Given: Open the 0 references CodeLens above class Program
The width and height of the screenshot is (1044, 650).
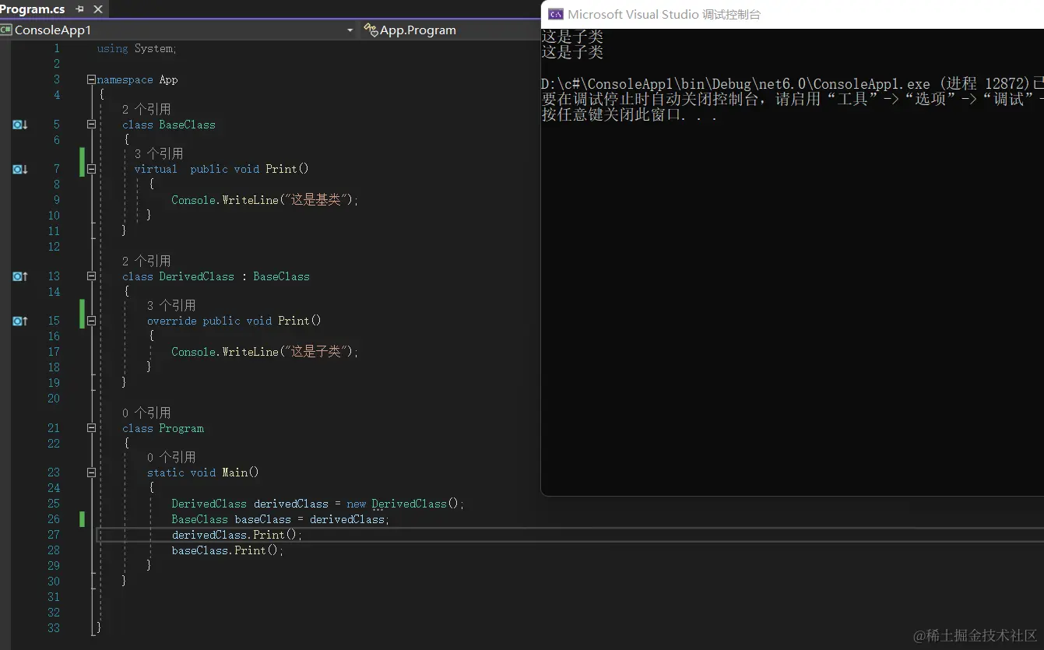Looking at the screenshot, I should point(146,413).
